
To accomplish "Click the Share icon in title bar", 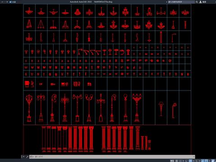I will (x=10, y=2).
